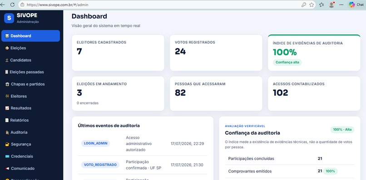
Task: Click the 17/07/2026, 21:30 timestamp
Action: [x=187, y=165]
